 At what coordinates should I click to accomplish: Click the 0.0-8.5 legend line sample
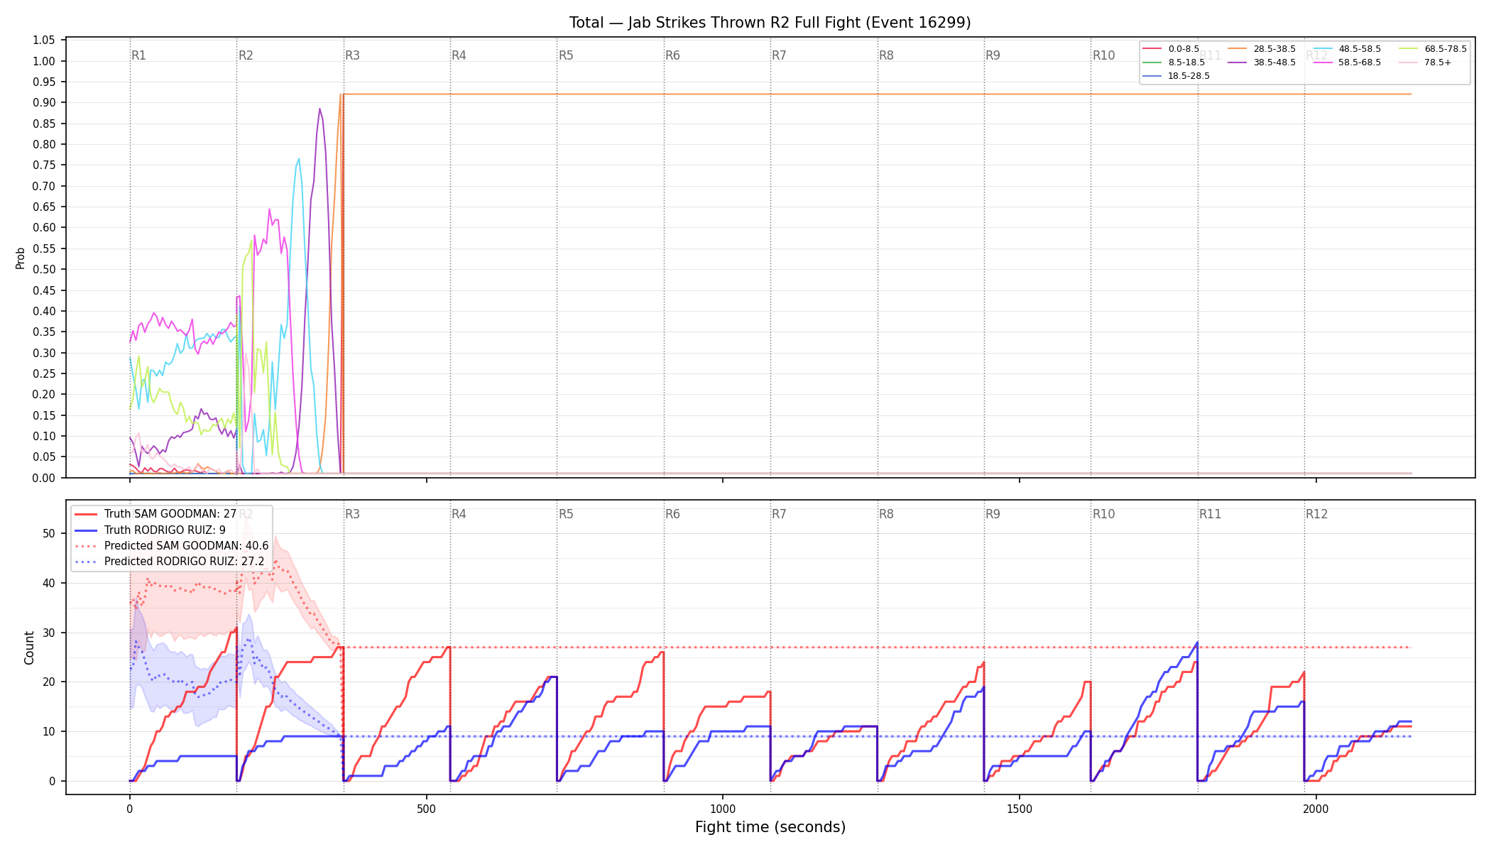(1152, 49)
